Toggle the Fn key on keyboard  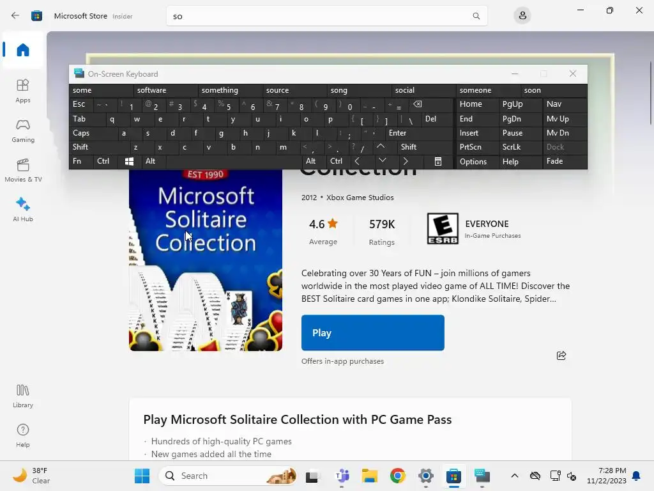[x=81, y=161]
